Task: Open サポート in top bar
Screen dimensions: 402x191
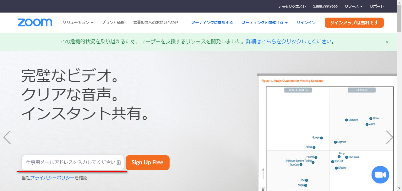Action: [x=377, y=6]
